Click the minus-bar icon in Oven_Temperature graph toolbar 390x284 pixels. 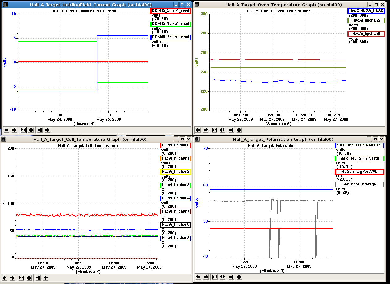[231, 130]
